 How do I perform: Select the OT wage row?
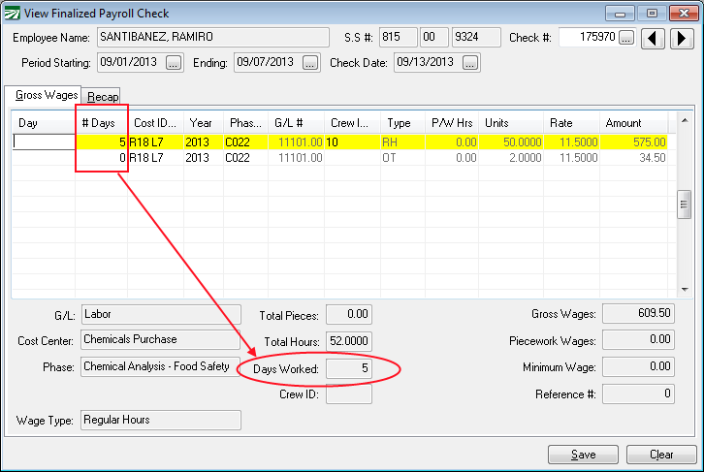[397, 157]
